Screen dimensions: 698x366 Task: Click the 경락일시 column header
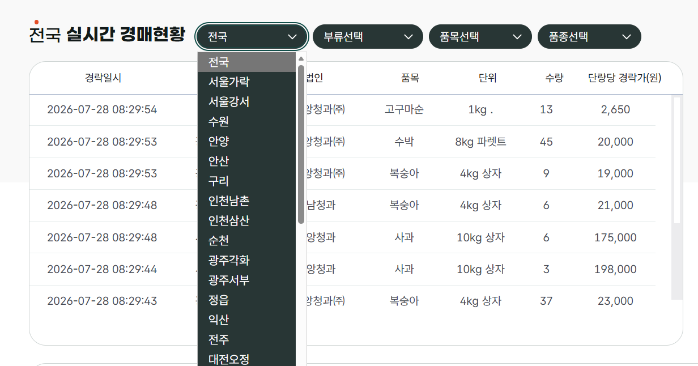click(103, 78)
